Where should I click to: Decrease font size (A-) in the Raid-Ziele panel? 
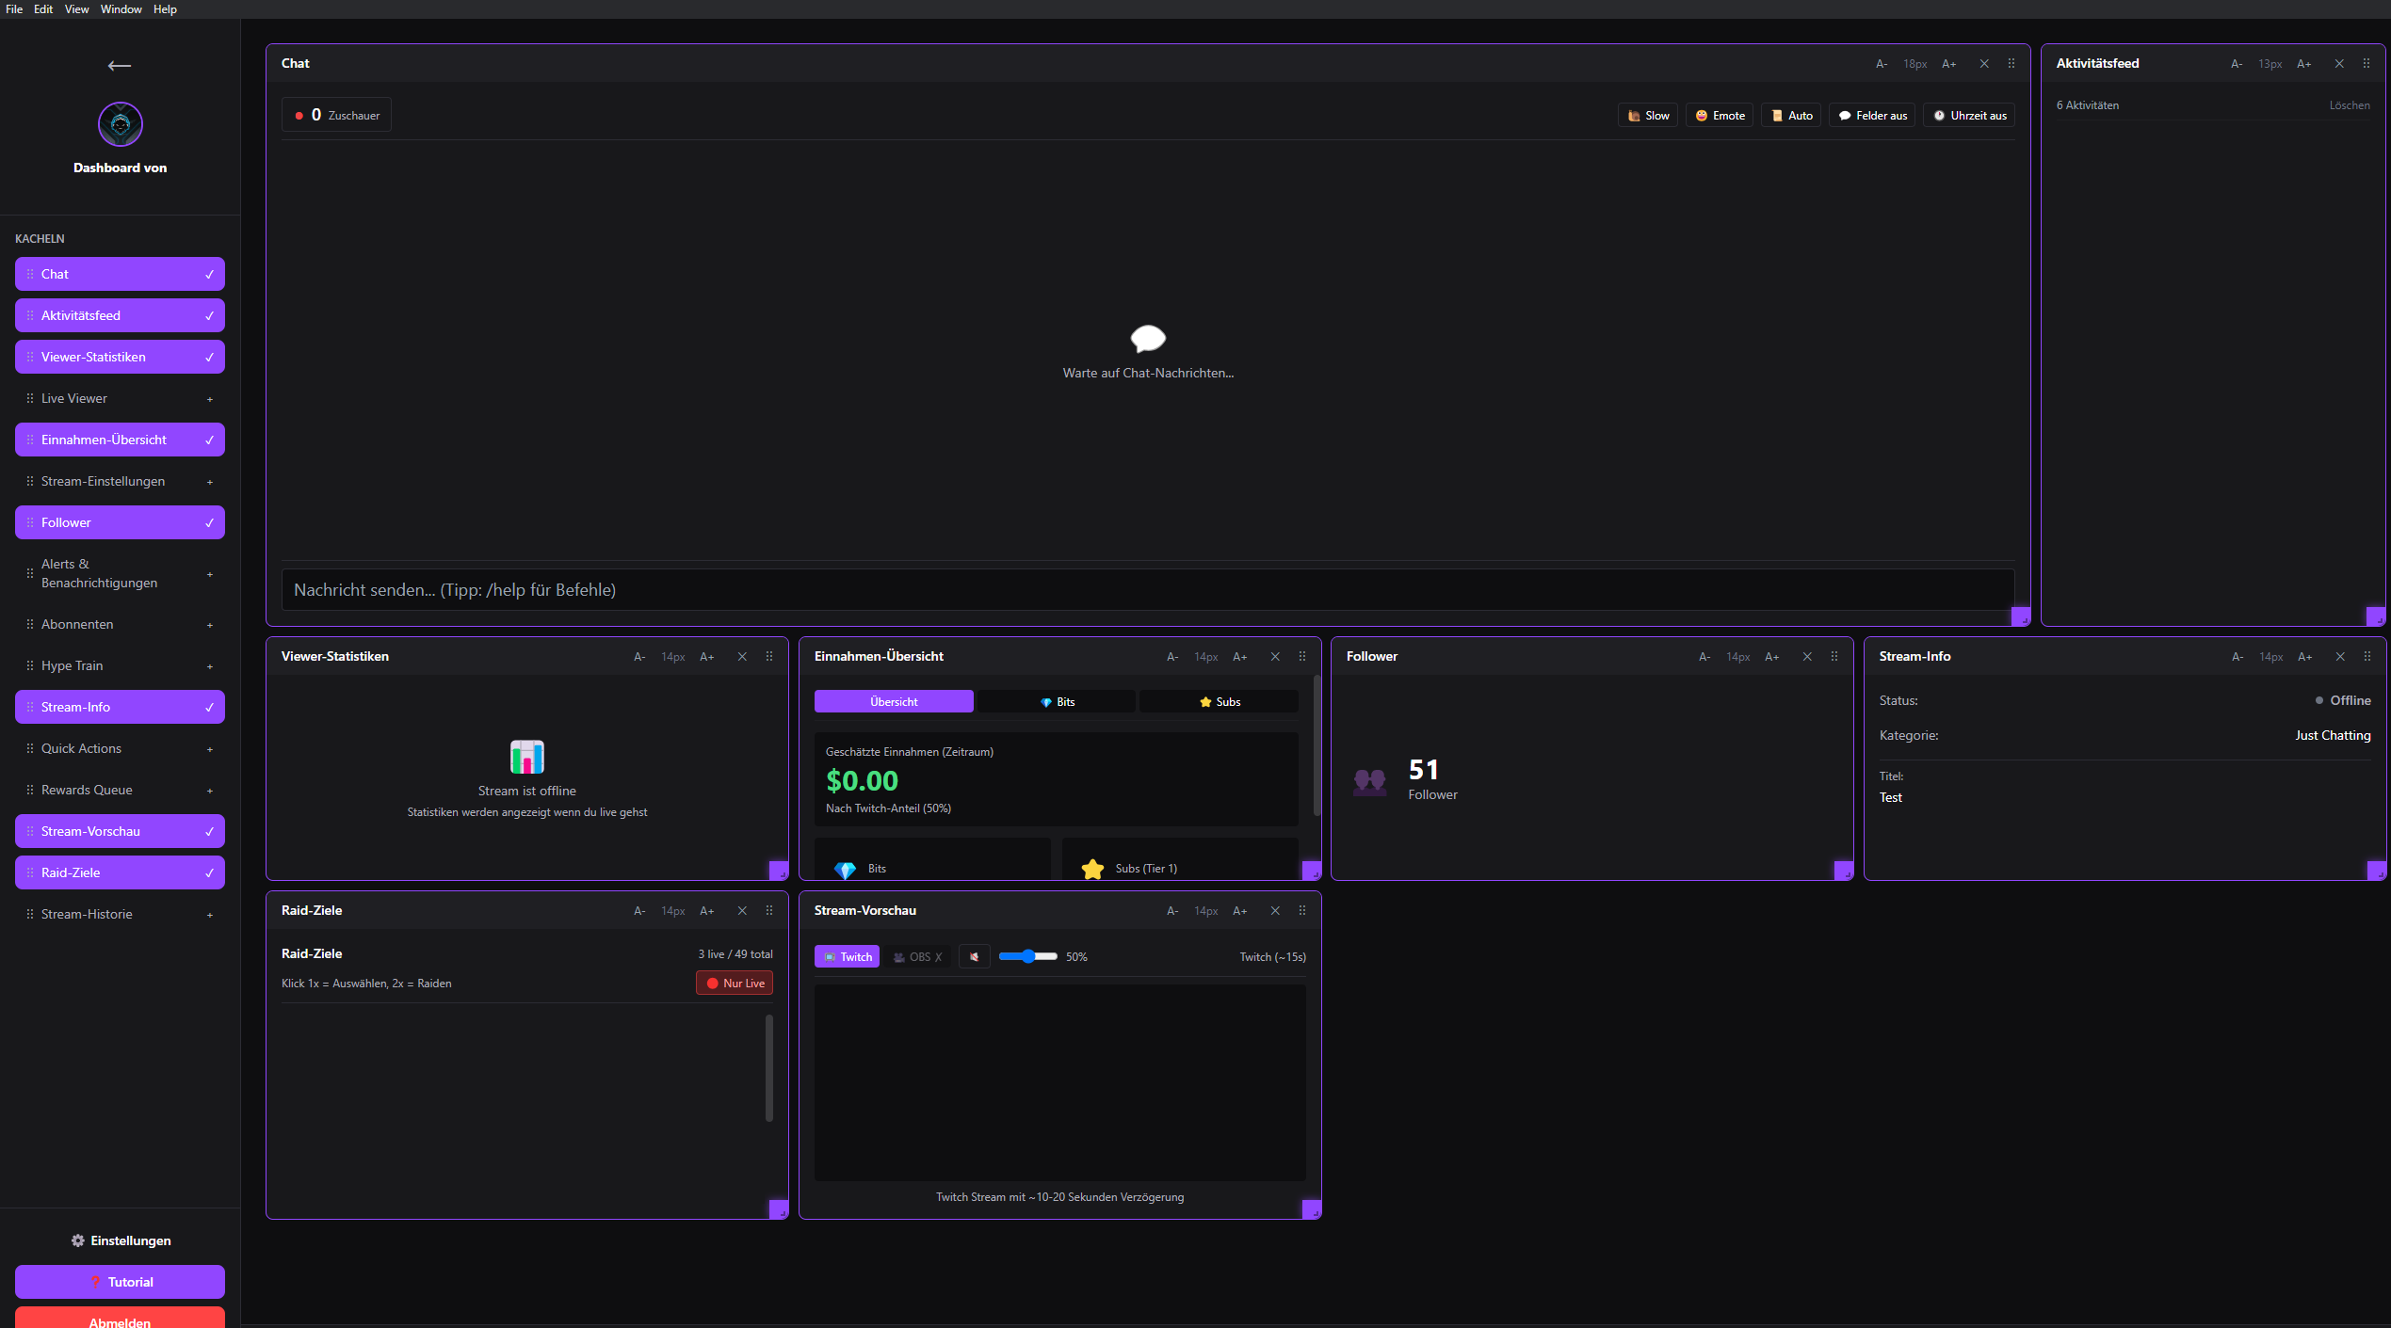[639, 910]
